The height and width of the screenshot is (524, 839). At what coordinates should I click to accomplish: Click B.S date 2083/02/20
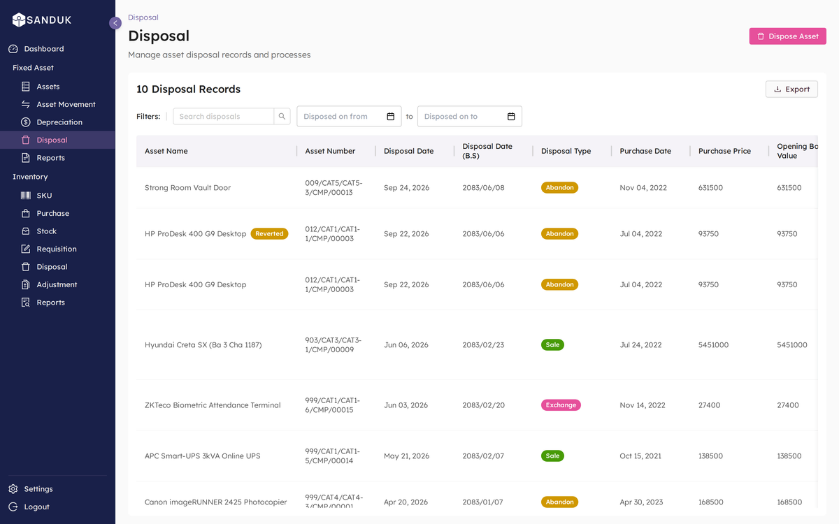point(483,405)
